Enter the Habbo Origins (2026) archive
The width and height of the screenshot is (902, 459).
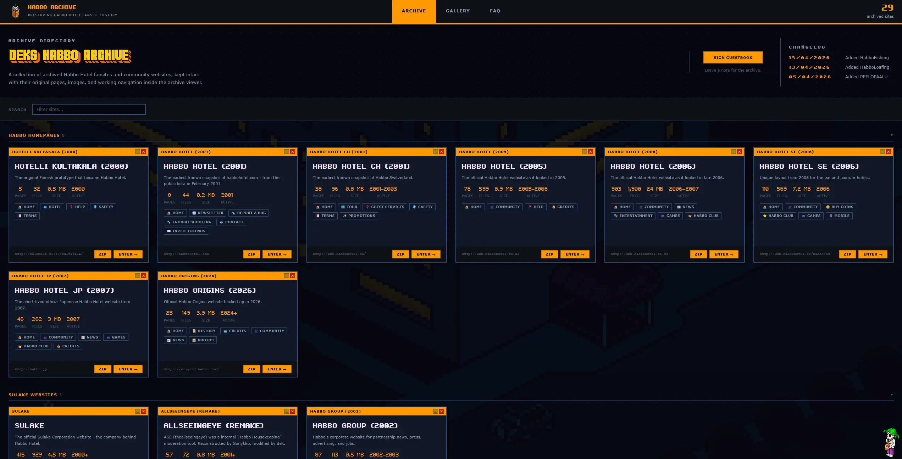(277, 369)
